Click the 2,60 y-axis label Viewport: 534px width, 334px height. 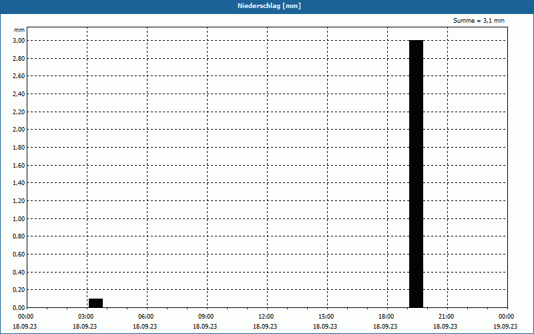(x=19, y=76)
